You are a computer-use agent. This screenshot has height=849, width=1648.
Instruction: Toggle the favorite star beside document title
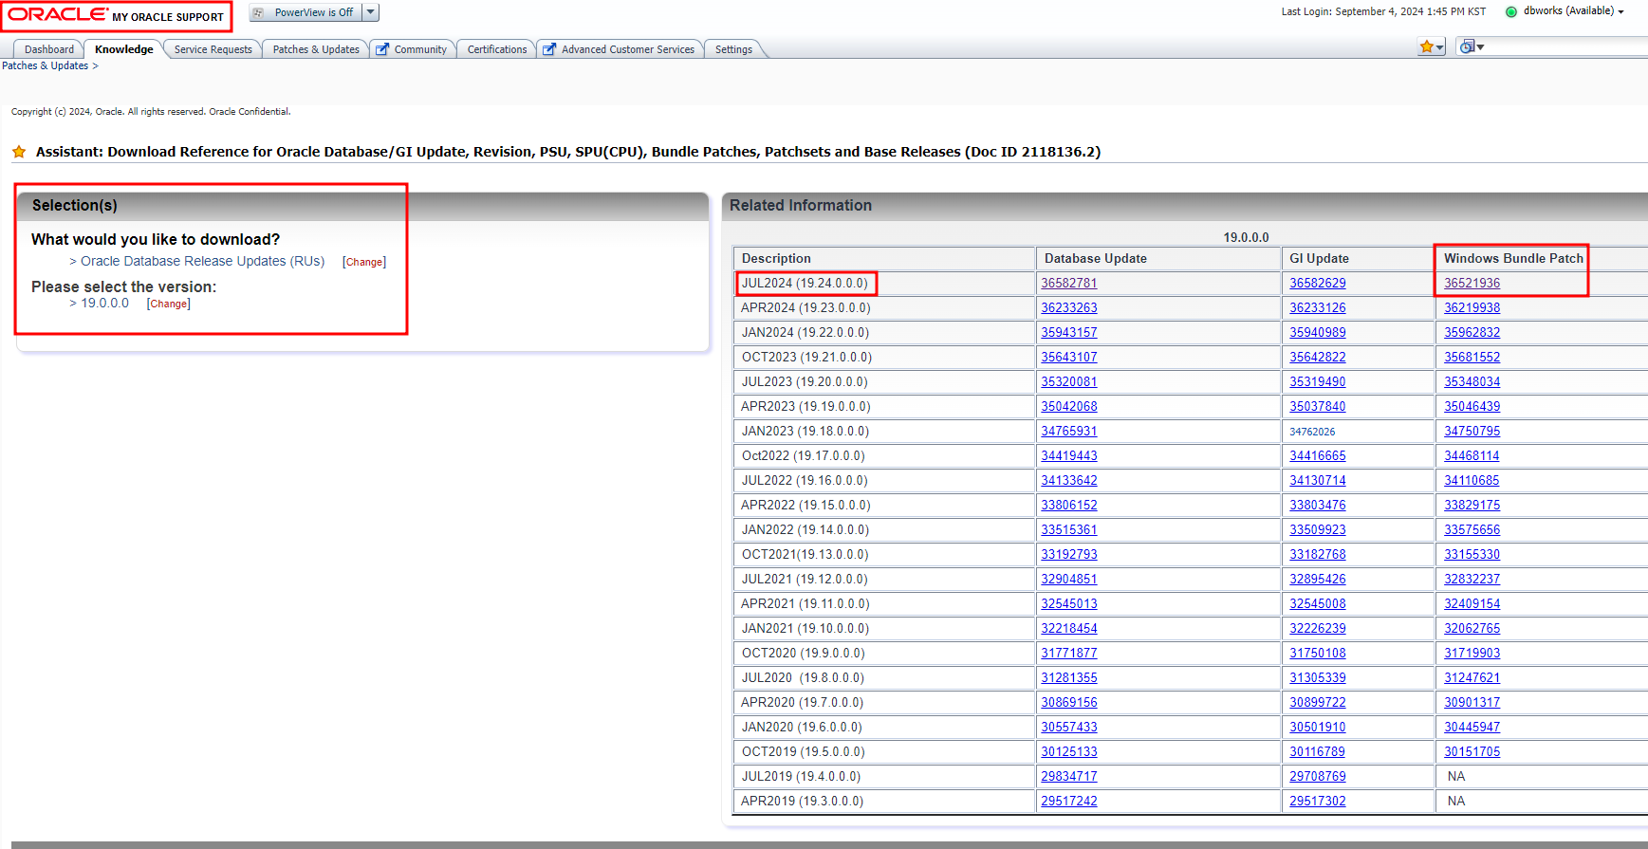click(19, 152)
